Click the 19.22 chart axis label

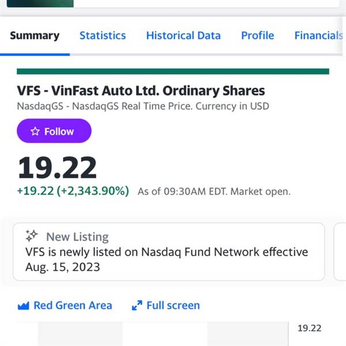pos(309,328)
